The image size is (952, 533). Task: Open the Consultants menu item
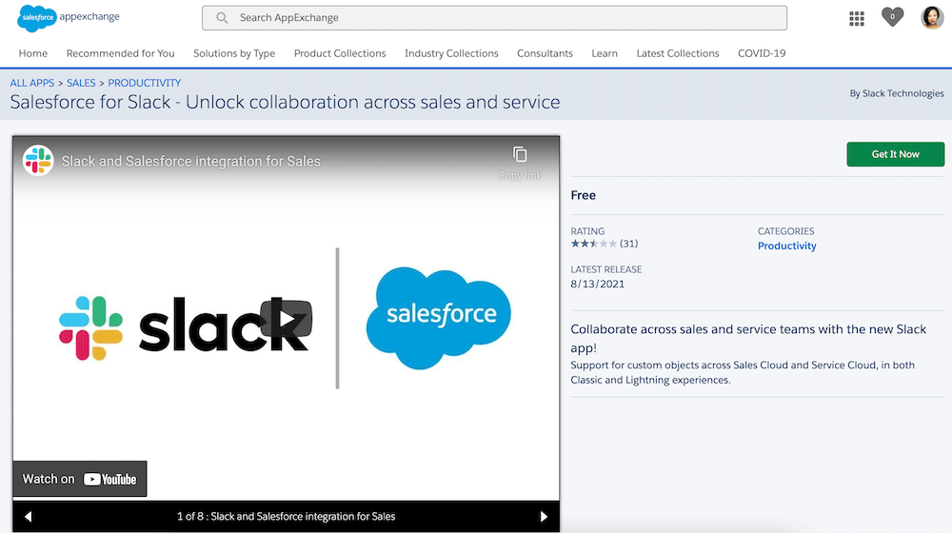point(545,53)
